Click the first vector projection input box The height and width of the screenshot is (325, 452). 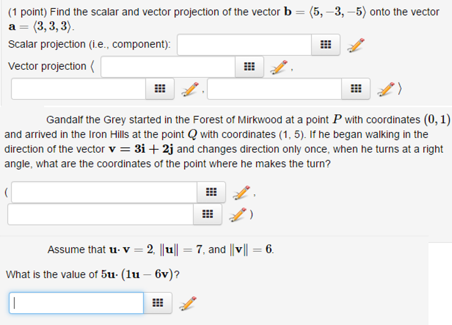[168, 66]
